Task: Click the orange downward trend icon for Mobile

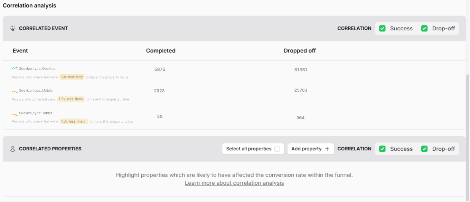Action: click(x=15, y=91)
